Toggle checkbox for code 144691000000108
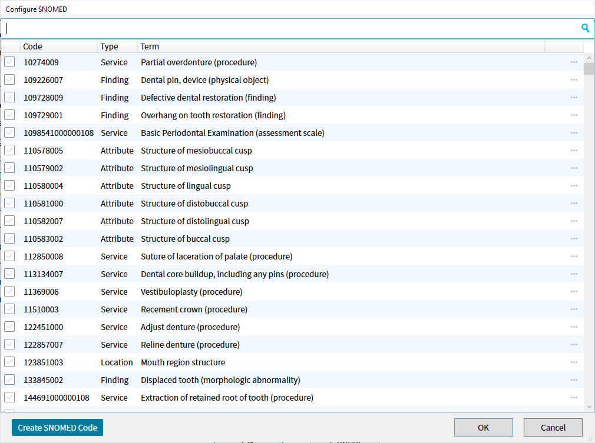Image resolution: width=595 pixels, height=443 pixels. click(x=9, y=397)
